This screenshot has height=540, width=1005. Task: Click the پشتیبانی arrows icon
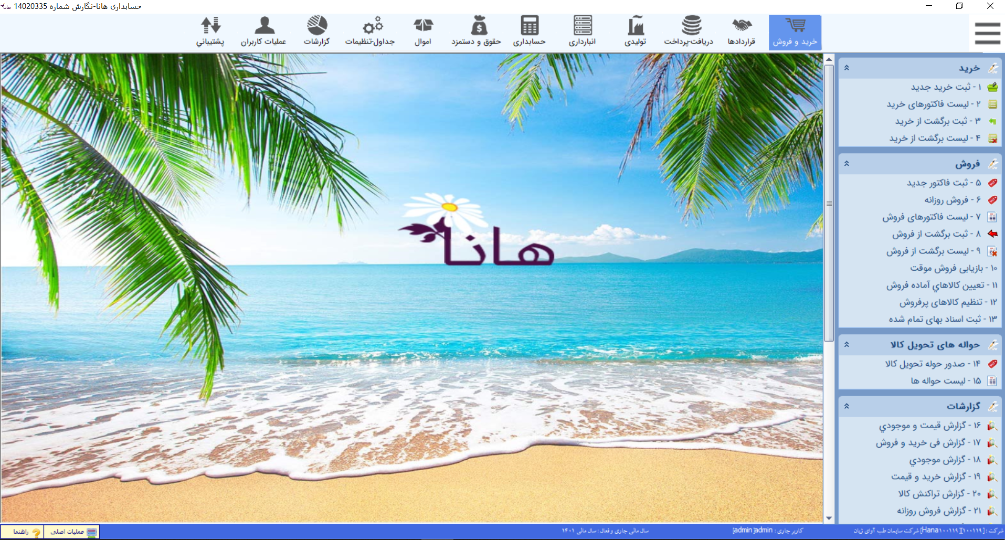210,26
